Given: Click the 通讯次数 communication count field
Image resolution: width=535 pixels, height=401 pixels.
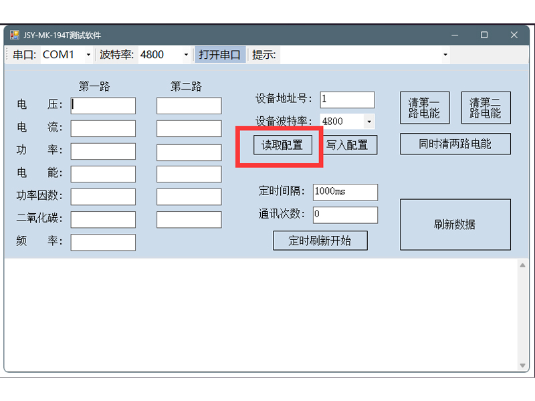Looking at the screenshot, I should (x=345, y=215).
